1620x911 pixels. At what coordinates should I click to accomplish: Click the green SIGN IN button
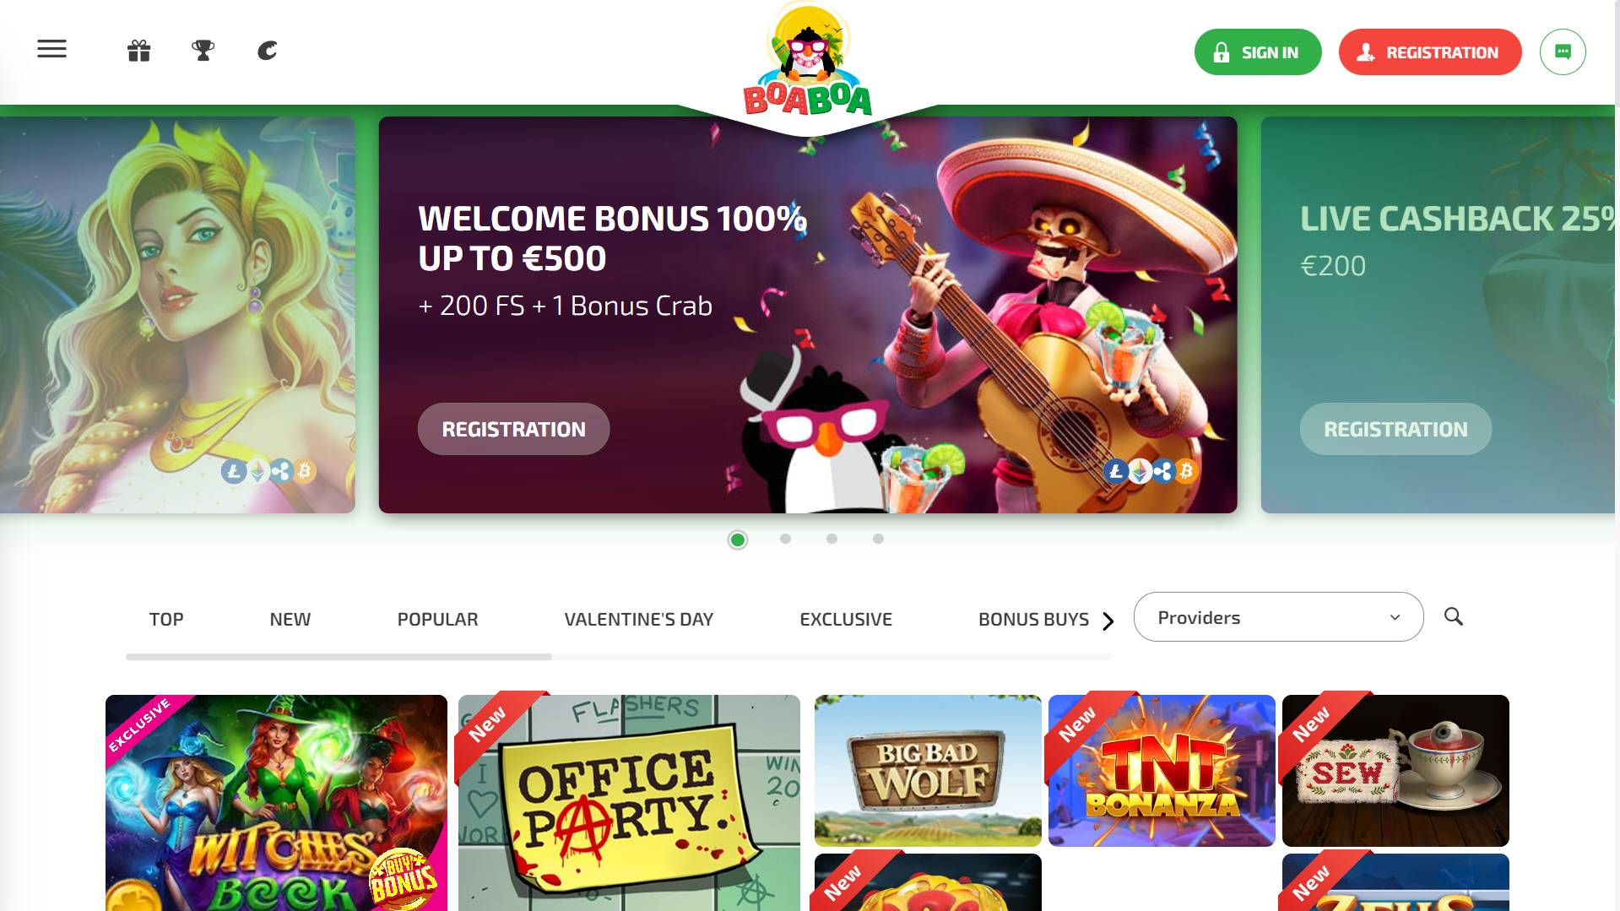click(1258, 52)
